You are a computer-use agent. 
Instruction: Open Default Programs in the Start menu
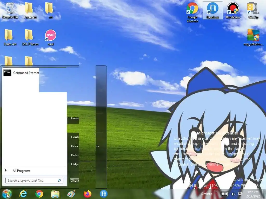[x=75, y=155]
